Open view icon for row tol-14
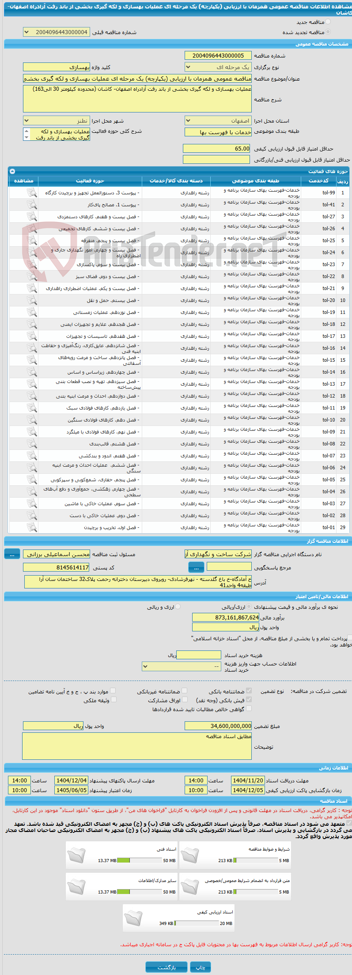Viewport: 352px width, 975px height. pos(32,372)
